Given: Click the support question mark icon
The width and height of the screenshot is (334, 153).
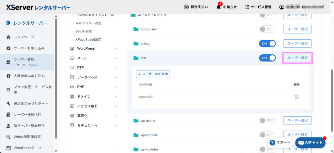Looking at the screenshot, I should pos(273,142).
